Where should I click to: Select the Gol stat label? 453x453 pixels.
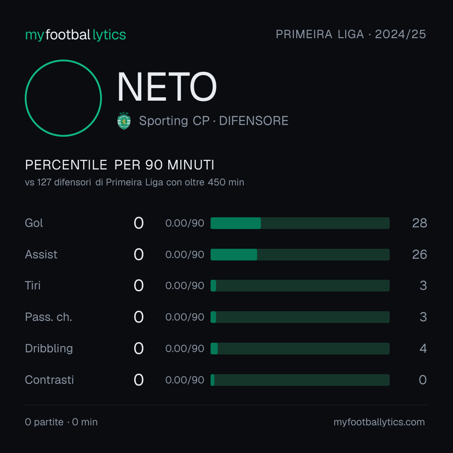click(x=34, y=223)
